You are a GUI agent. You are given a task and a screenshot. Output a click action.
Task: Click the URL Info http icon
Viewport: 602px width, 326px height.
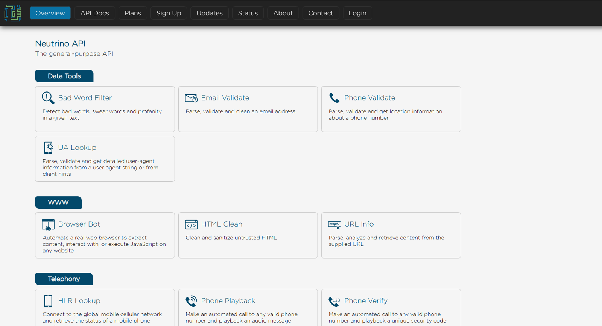334,225
